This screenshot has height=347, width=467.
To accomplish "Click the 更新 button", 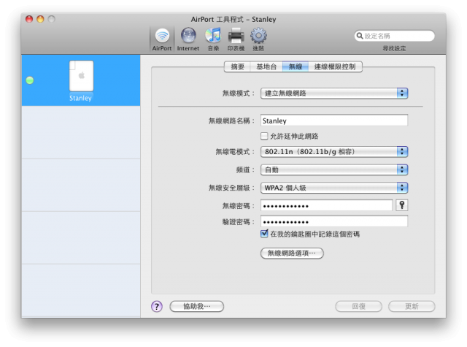I will tap(412, 306).
